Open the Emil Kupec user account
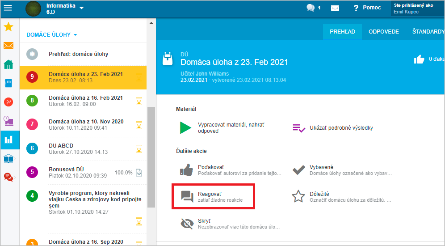 coord(417,8)
